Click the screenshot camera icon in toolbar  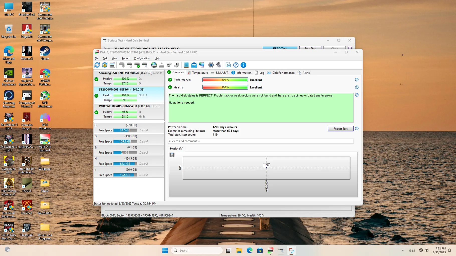pyautogui.click(x=228, y=65)
